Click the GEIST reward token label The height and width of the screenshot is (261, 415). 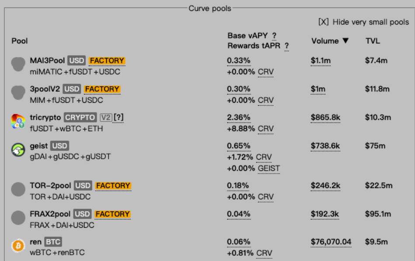pos(269,168)
